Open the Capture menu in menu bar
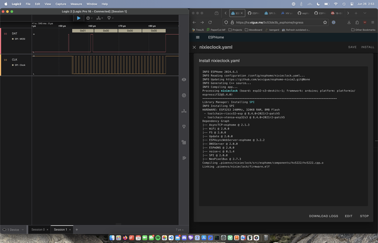Image resolution: width=378 pixels, height=243 pixels. tap(61, 4)
